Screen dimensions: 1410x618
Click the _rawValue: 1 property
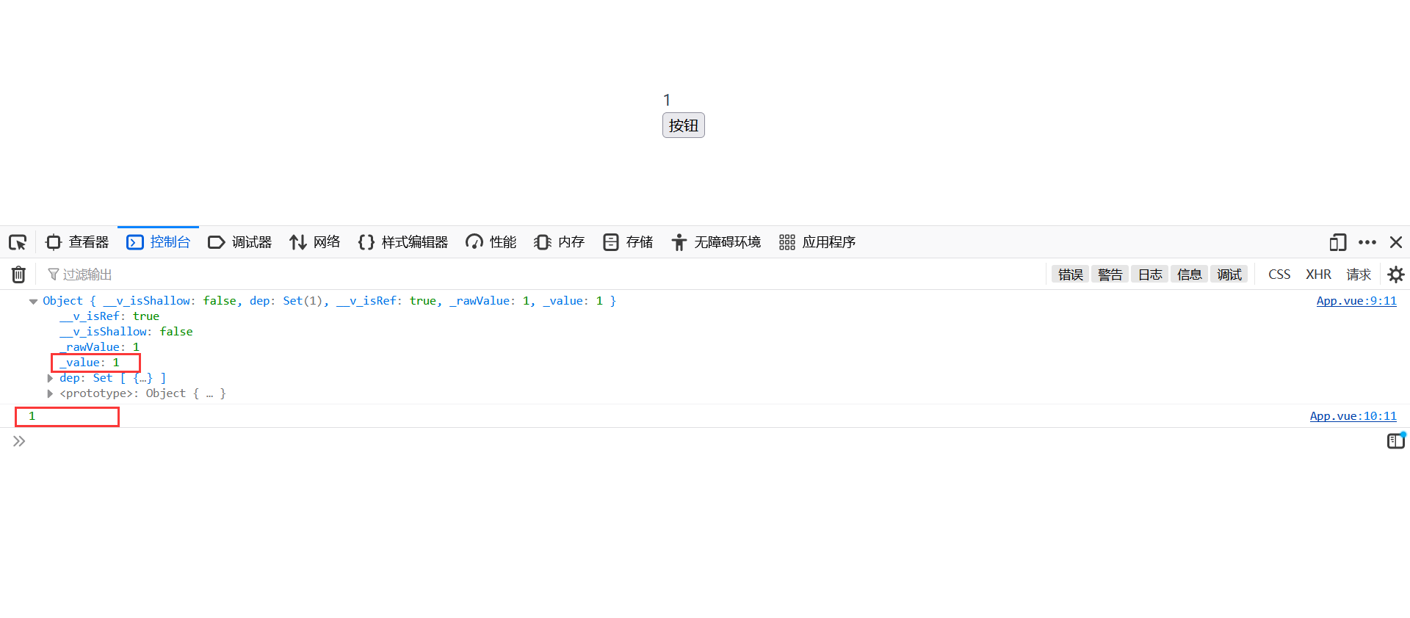(x=99, y=347)
